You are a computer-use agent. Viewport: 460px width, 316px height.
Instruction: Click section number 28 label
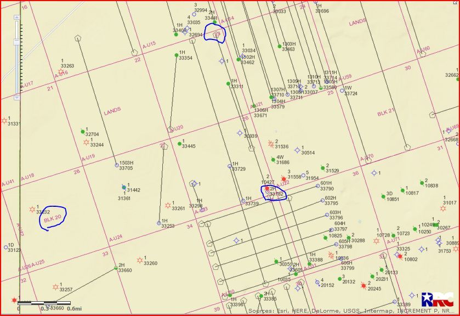[77, 172]
